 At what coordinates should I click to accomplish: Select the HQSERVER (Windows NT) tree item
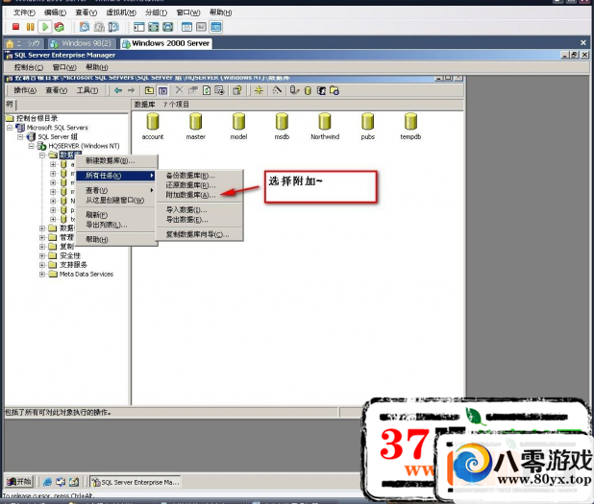click(x=84, y=146)
